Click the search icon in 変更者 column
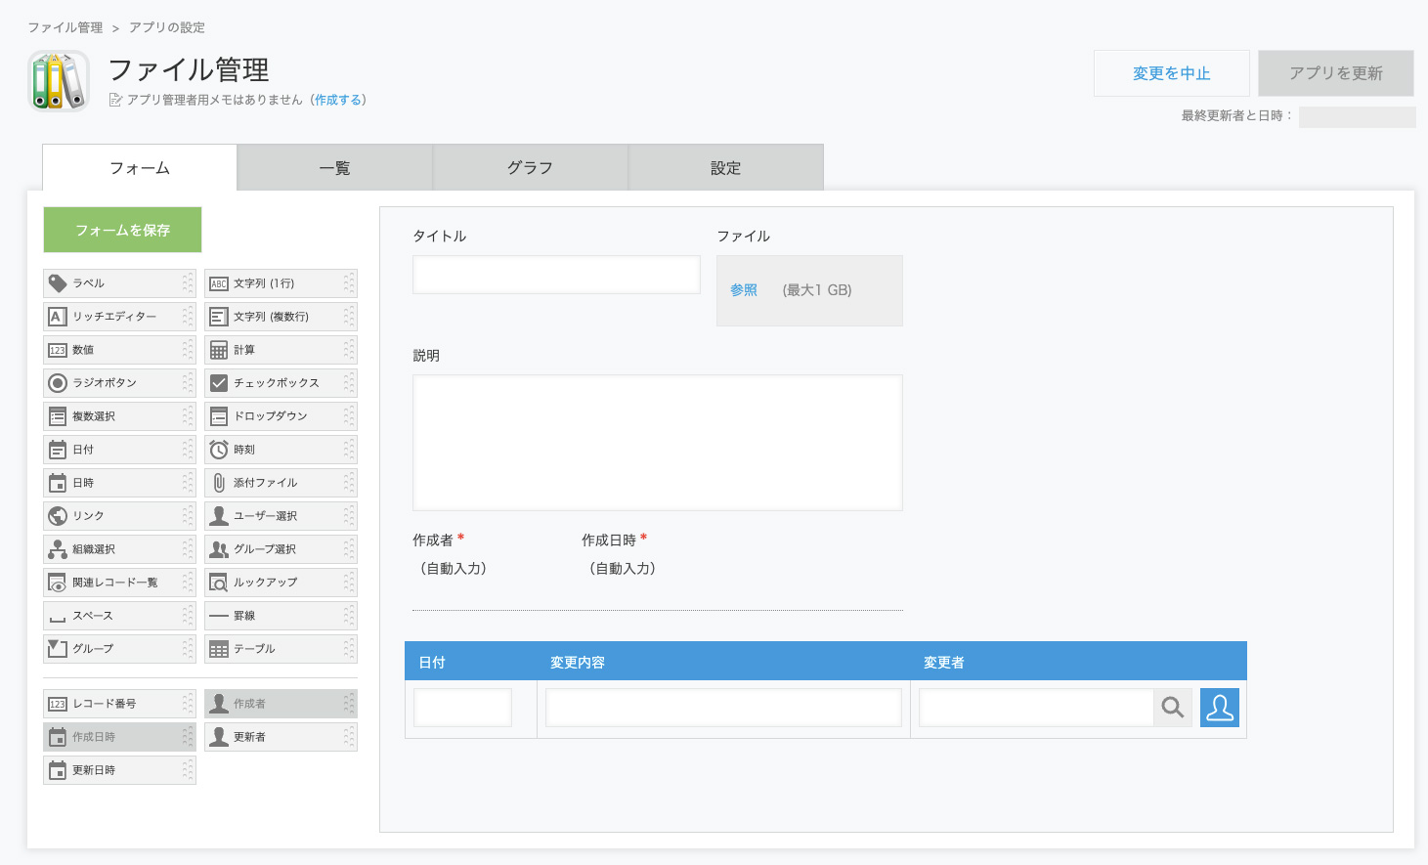The height and width of the screenshot is (865, 1428). (x=1173, y=708)
